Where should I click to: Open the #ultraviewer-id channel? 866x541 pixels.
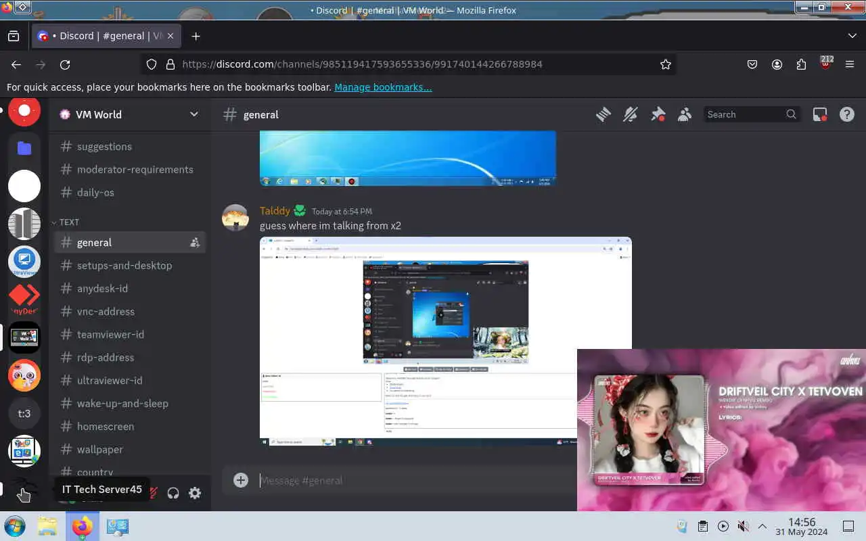[130, 380]
